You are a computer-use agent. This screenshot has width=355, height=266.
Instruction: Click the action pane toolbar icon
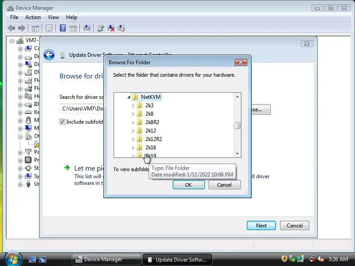(x=73, y=28)
